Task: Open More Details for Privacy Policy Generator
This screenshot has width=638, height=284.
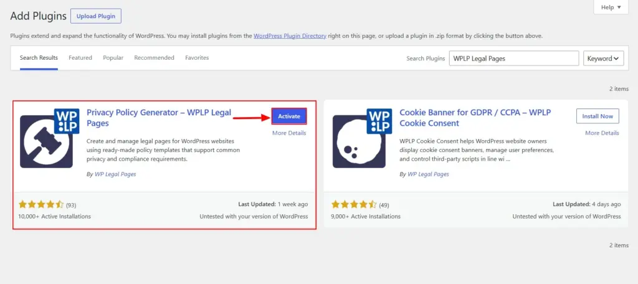Action: pyautogui.click(x=289, y=133)
